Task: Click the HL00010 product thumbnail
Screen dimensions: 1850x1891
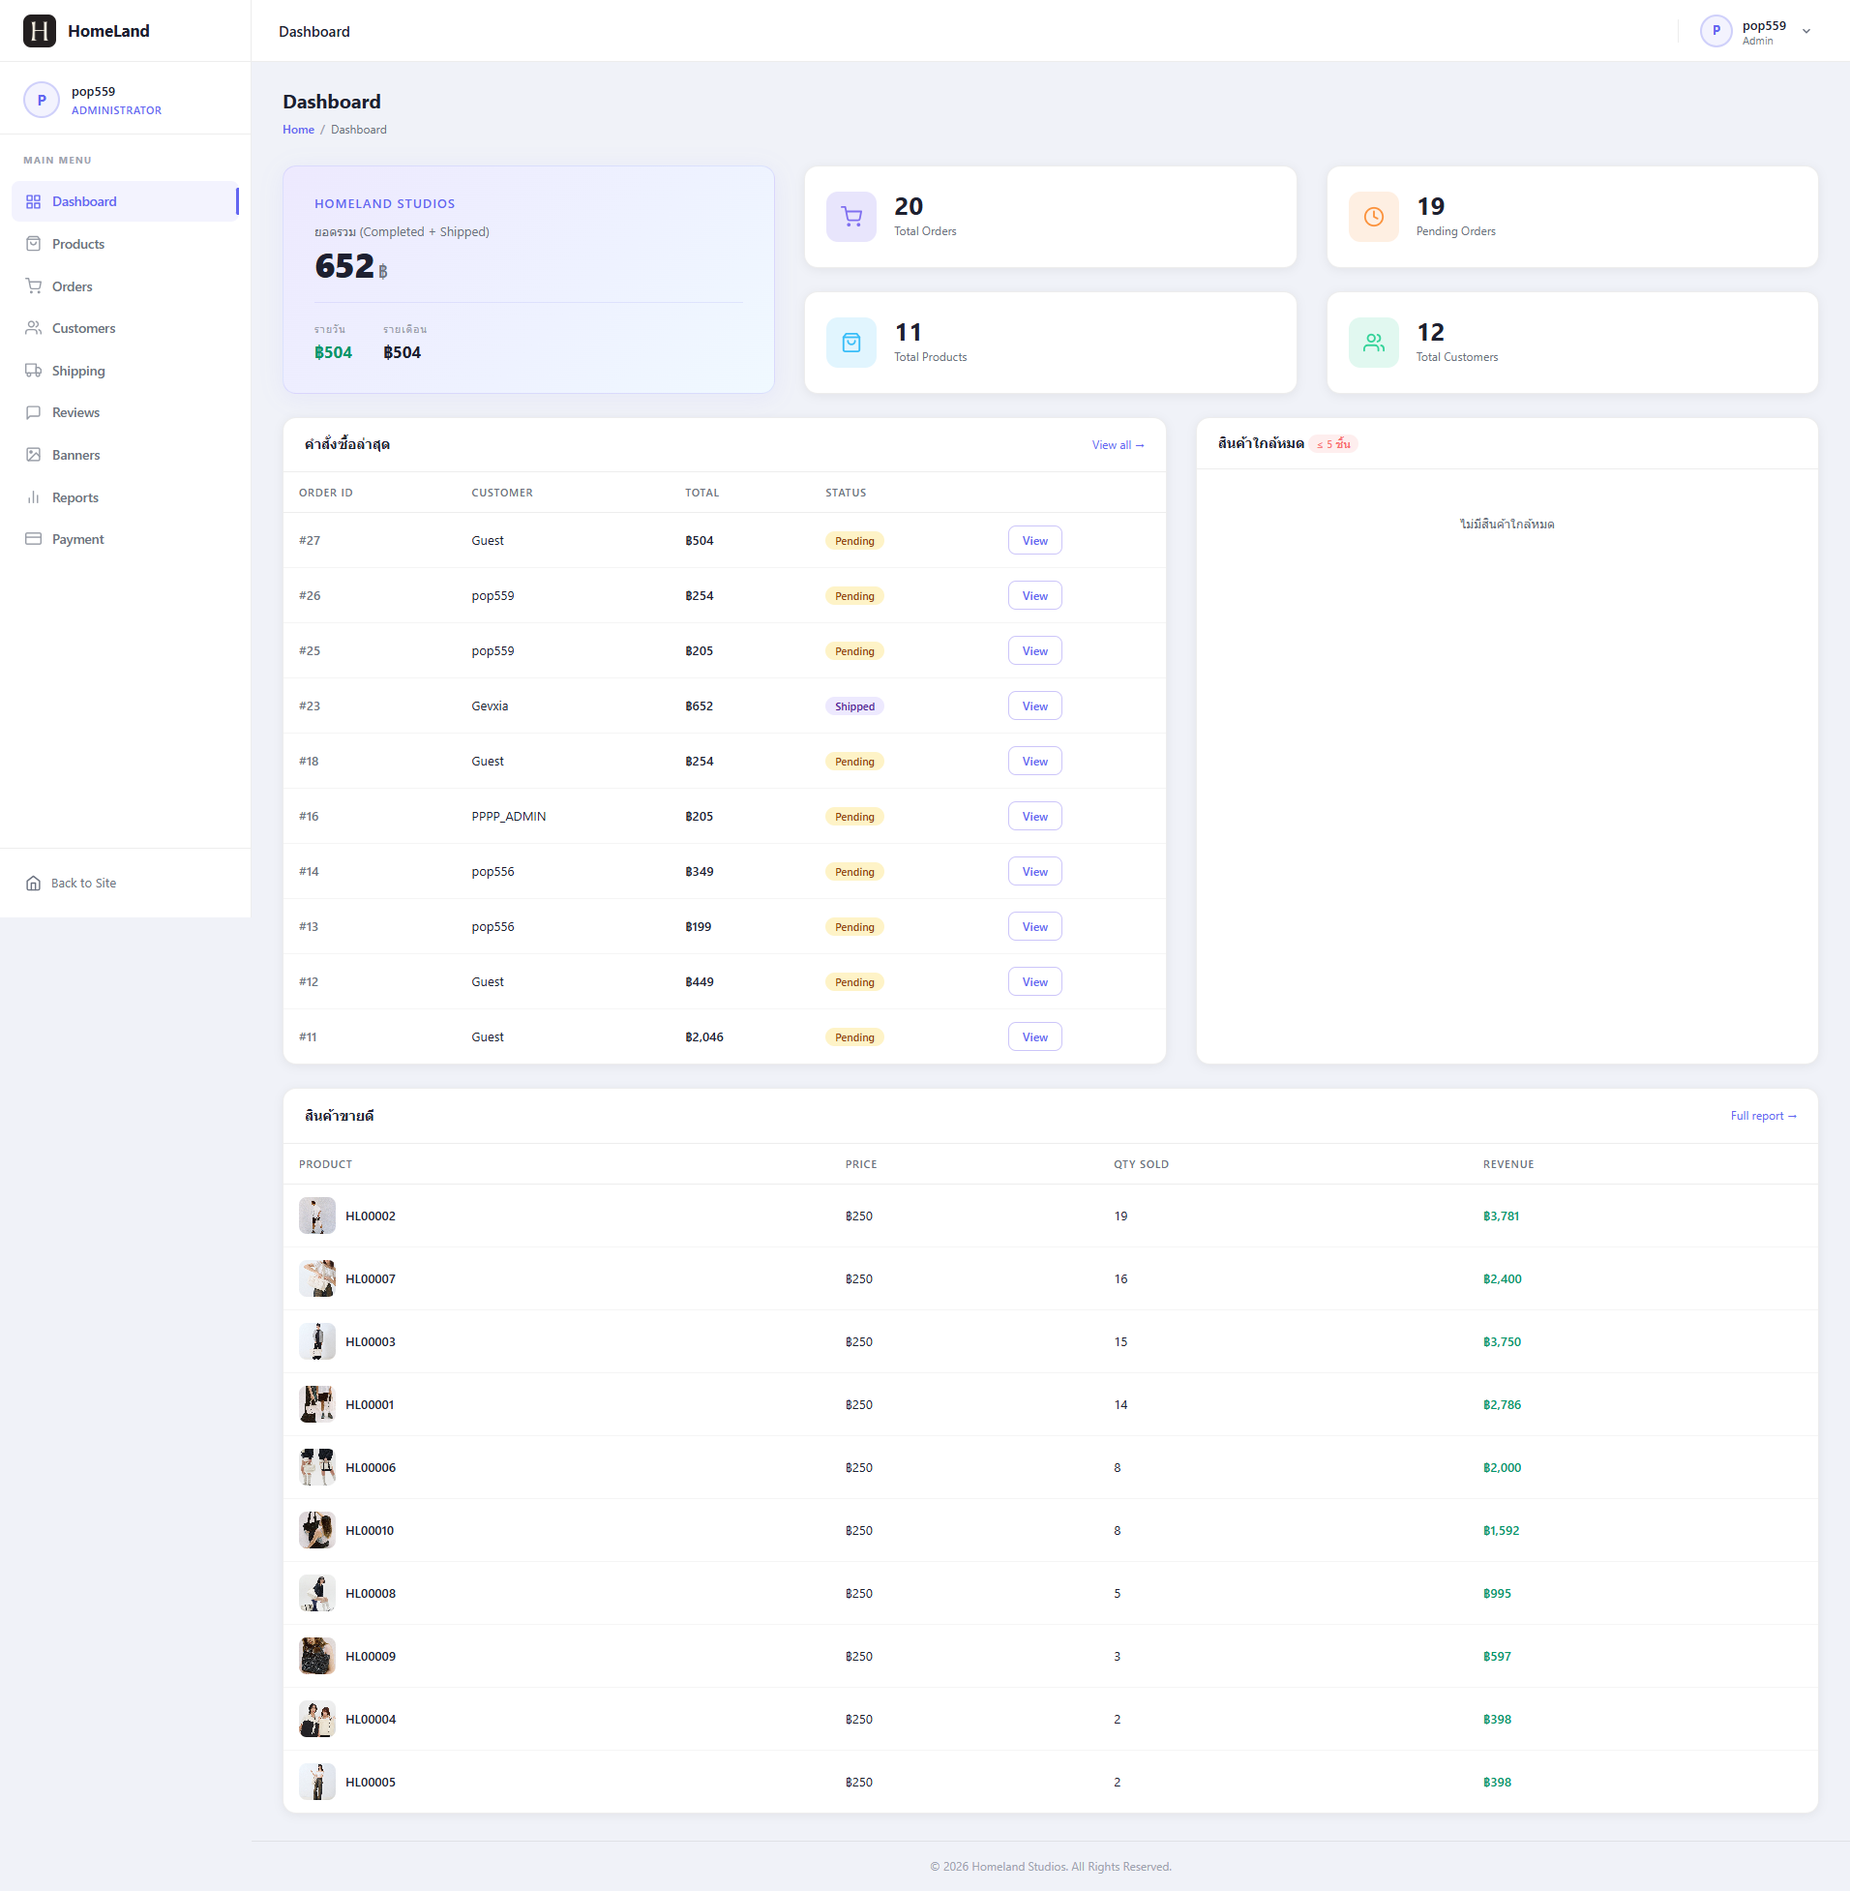Action: [x=316, y=1530]
